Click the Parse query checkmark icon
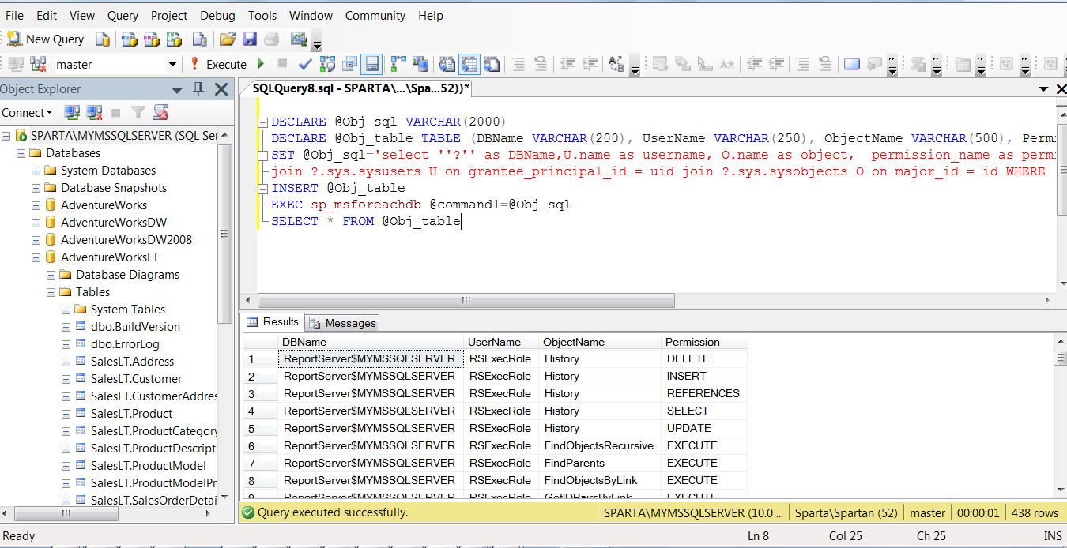1067x548 pixels. (x=305, y=64)
